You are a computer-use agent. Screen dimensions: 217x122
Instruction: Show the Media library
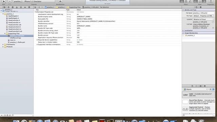point(205,86)
